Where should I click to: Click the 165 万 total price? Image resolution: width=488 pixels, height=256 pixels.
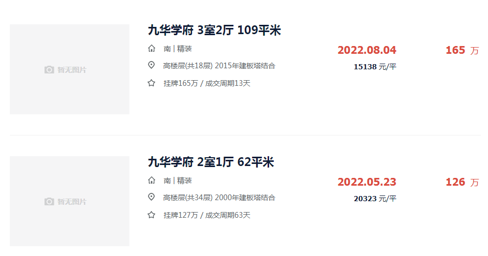point(463,50)
